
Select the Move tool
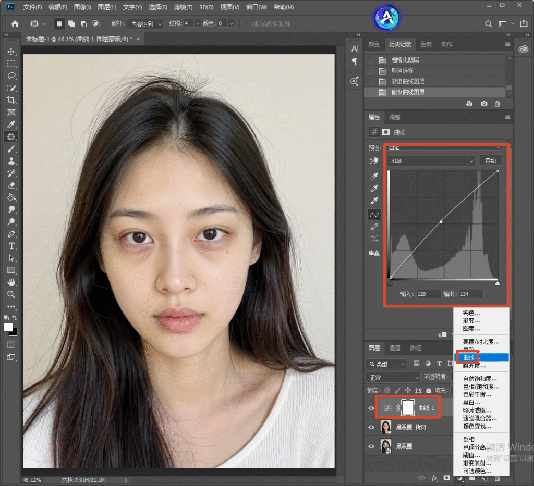coord(11,52)
